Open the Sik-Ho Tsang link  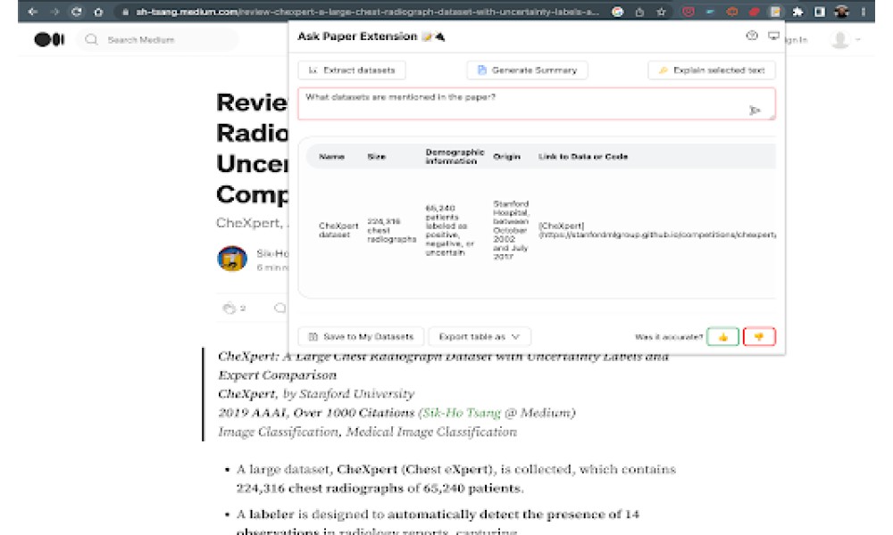click(x=462, y=413)
